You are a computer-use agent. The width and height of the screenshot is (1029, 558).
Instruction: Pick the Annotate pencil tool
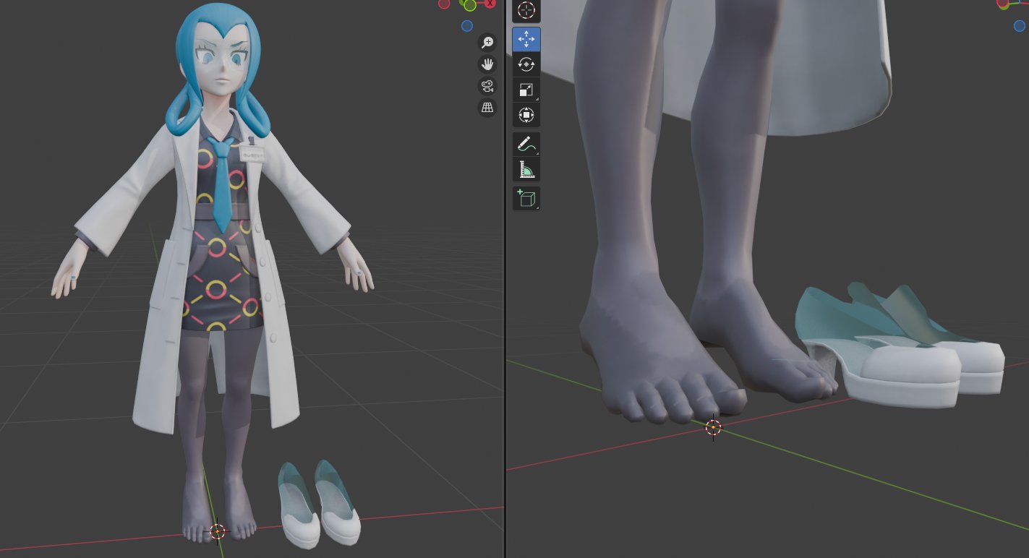[x=526, y=145]
